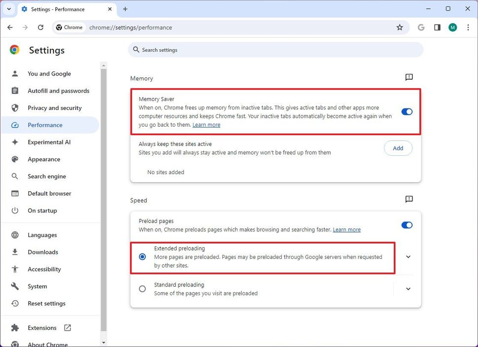Open Performance settings in sidebar
This screenshot has height=347, width=478.
(44, 125)
